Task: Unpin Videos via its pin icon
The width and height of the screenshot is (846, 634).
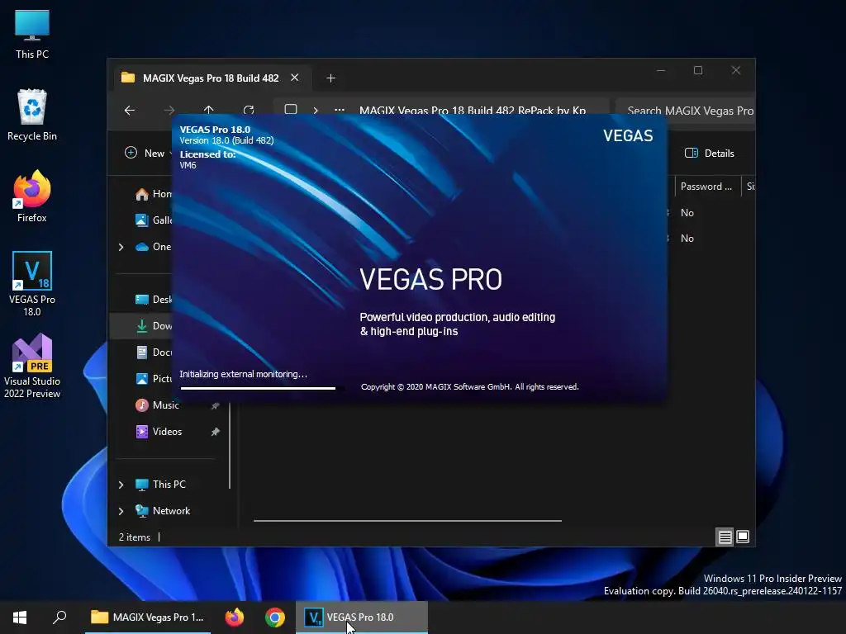Action: (x=216, y=432)
